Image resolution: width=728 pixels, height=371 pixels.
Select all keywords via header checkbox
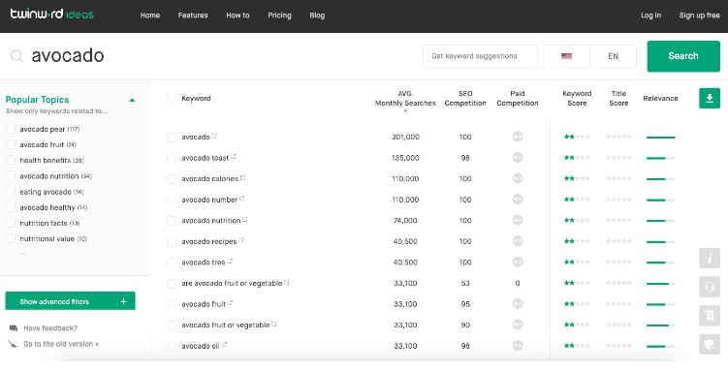[x=172, y=98]
